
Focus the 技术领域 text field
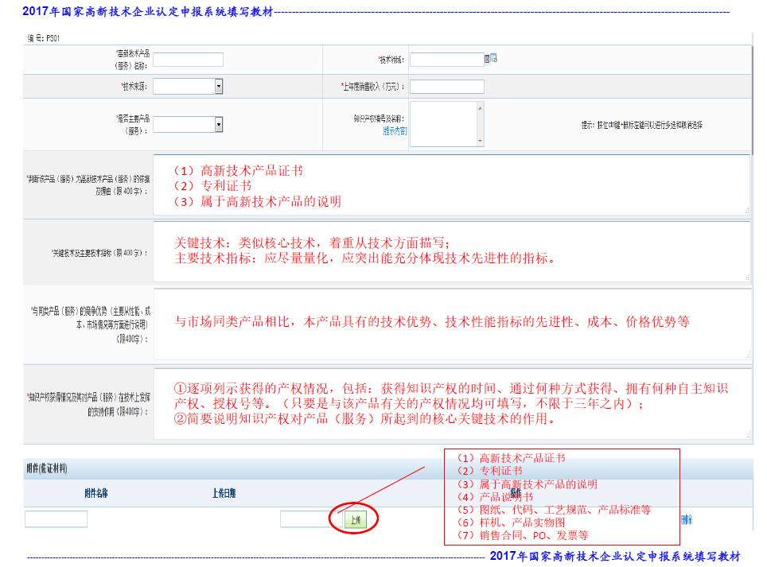pyautogui.click(x=446, y=60)
